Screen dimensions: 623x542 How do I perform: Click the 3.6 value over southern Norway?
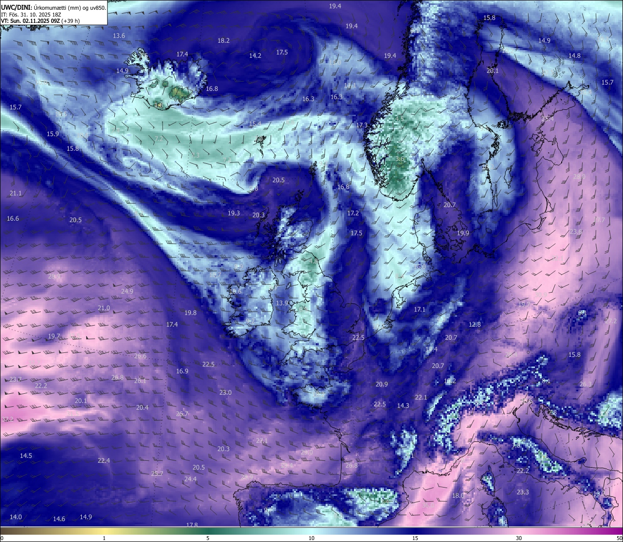point(400,159)
